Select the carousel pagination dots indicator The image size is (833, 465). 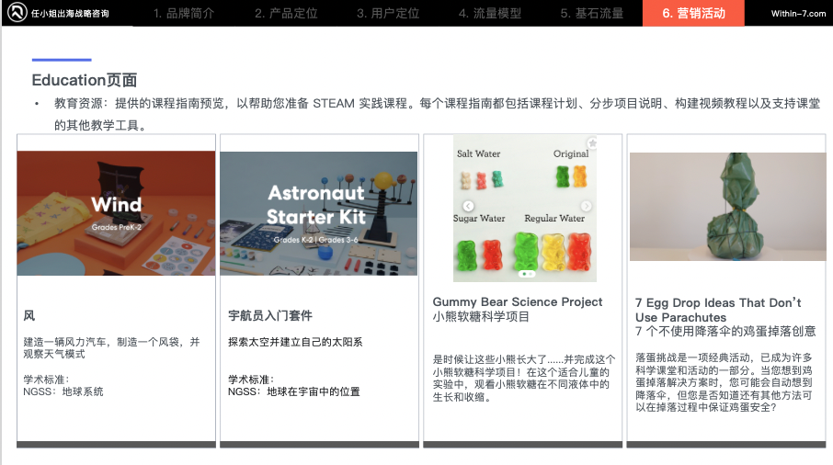pyautogui.click(x=527, y=274)
